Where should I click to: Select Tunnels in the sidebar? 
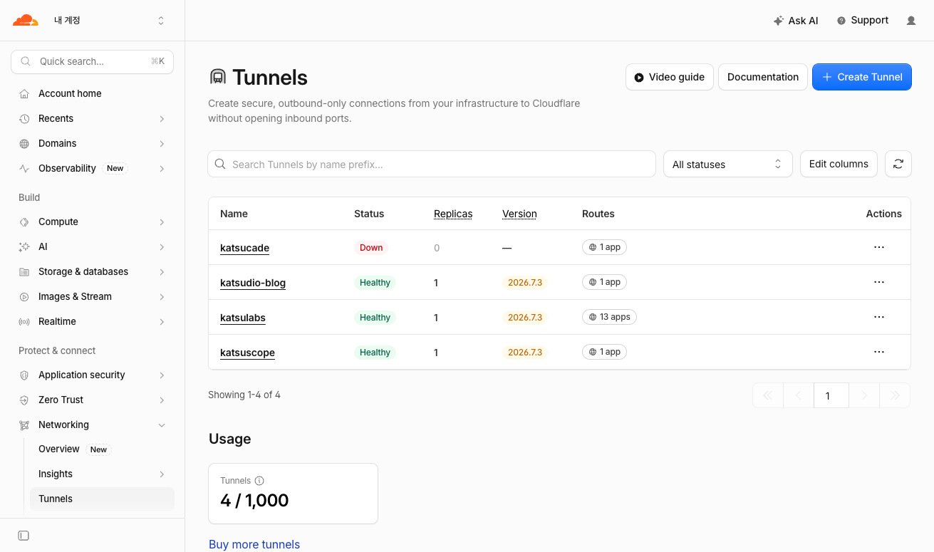tap(102, 499)
